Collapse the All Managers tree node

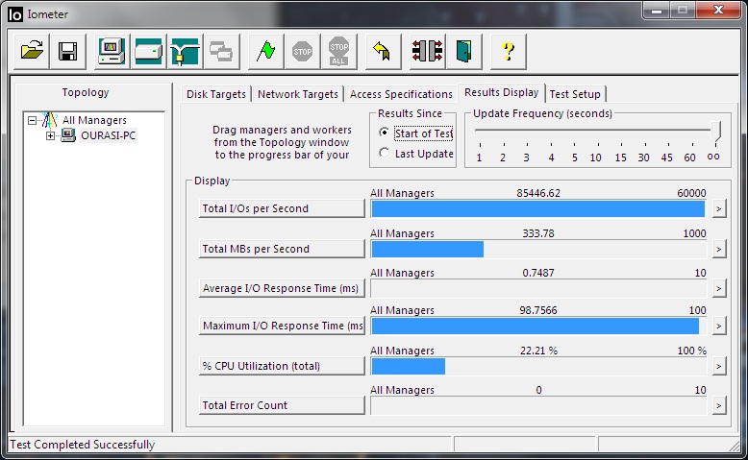pyautogui.click(x=32, y=120)
